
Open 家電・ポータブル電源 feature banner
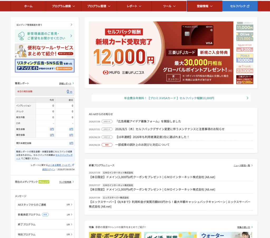coord(115,235)
